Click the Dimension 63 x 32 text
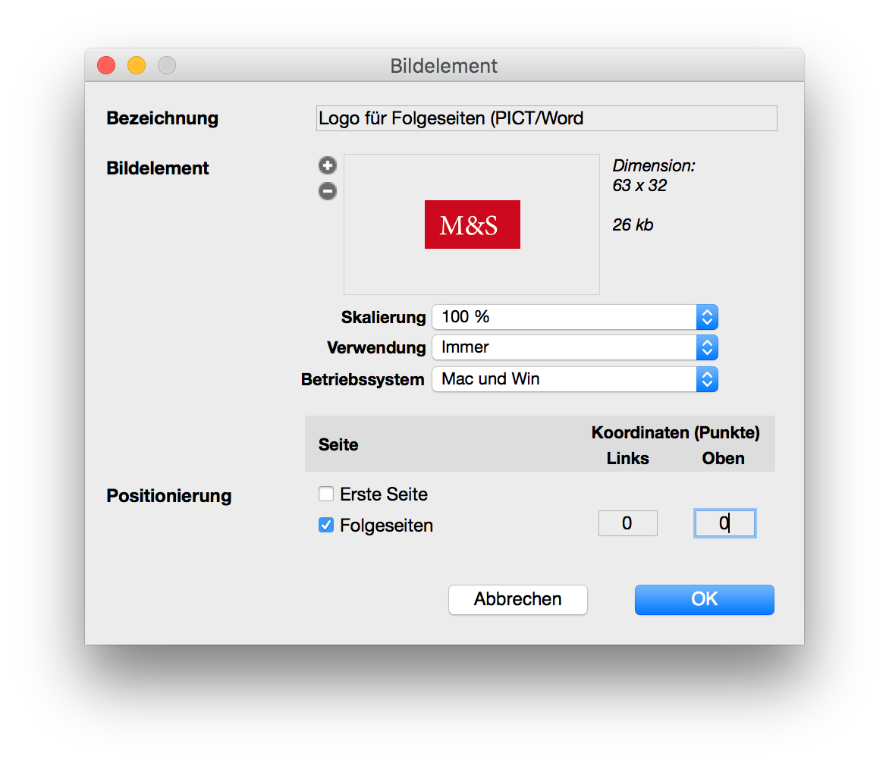This screenshot has height=766, width=889. [x=653, y=175]
